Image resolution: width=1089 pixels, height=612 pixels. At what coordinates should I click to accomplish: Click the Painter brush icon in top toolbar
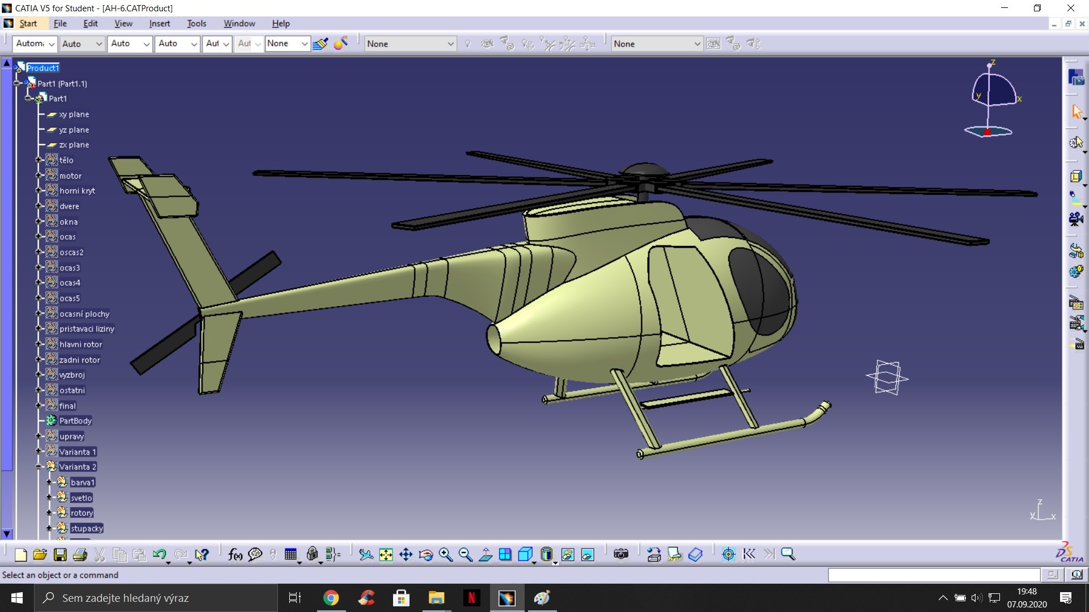point(320,44)
